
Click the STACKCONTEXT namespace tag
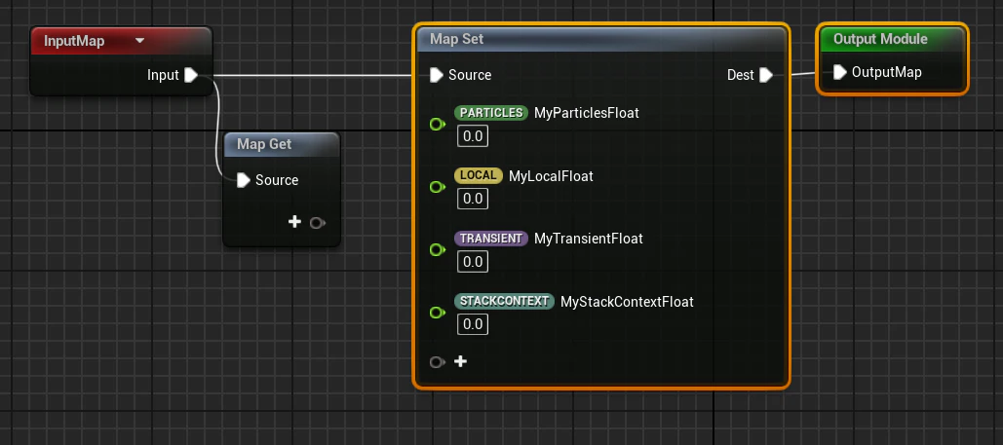(x=504, y=301)
